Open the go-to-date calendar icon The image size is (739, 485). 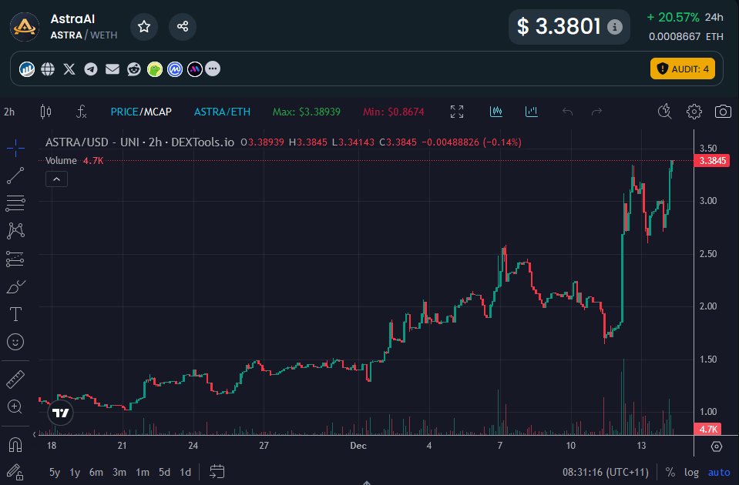[217, 472]
